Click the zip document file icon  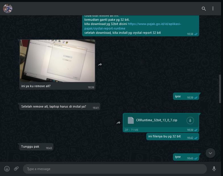131,120
